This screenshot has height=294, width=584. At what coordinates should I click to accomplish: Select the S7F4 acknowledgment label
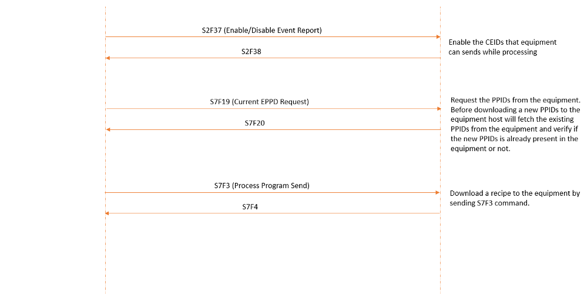250,207
